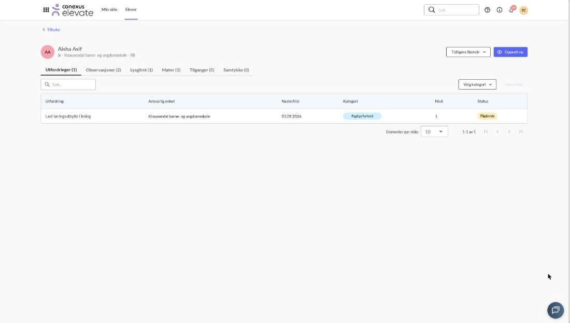Change the Elementer per side value
Viewport: 570px width, 323px height.
(434, 131)
